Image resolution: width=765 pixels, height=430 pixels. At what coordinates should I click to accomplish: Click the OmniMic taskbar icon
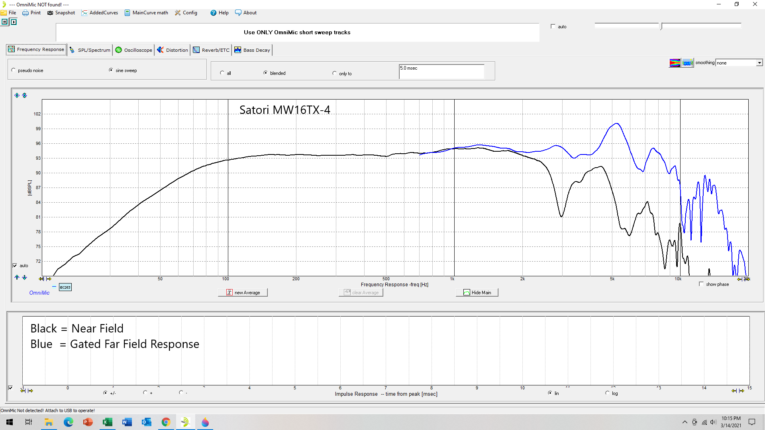pos(185,422)
